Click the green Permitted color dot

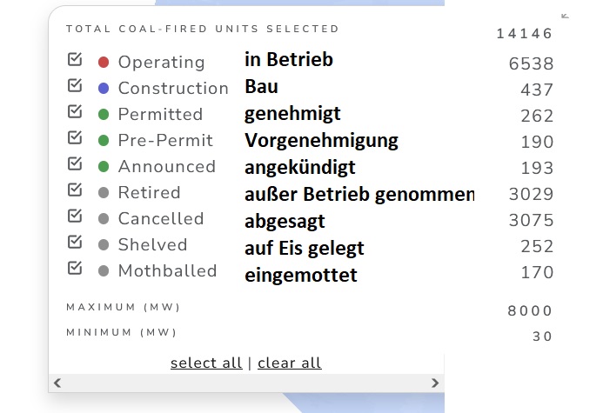[104, 115]
